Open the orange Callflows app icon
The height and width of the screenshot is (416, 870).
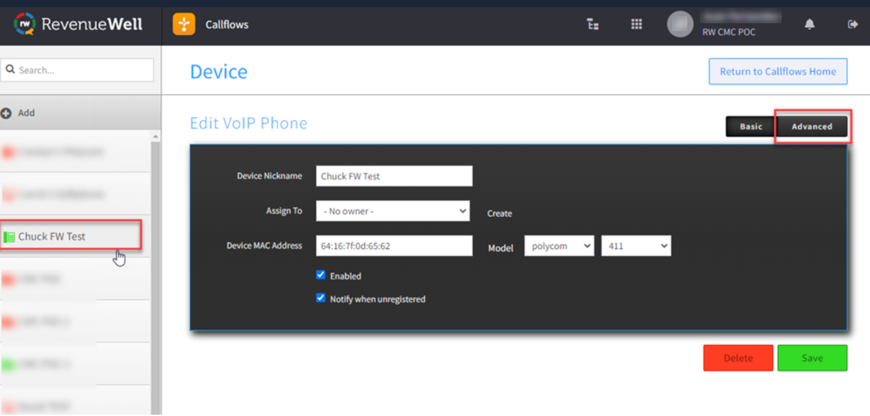click(184, 25)
